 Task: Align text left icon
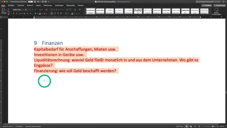[52, 14]
